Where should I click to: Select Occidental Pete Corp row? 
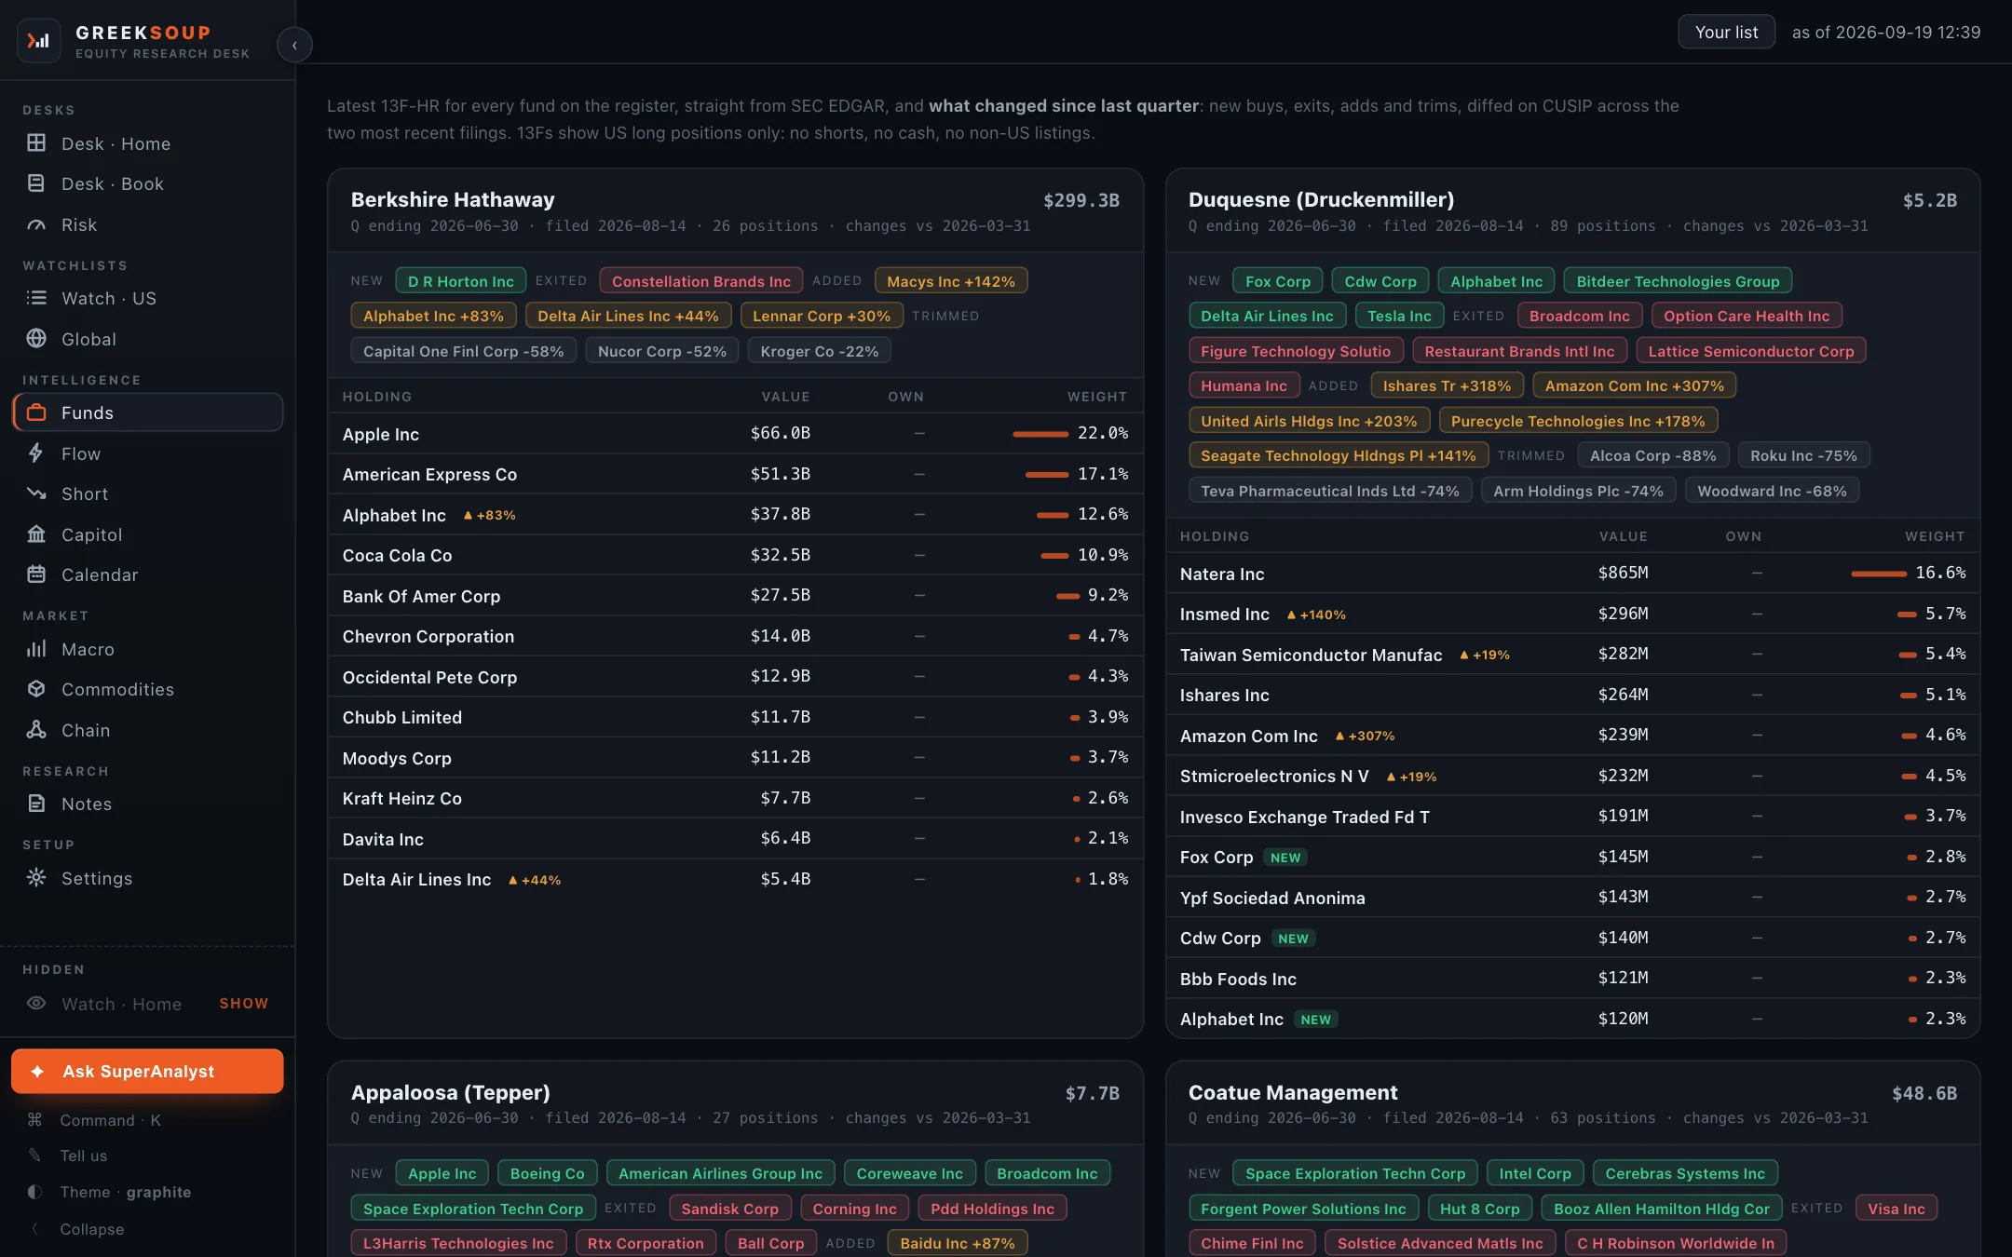pos(735,677)
